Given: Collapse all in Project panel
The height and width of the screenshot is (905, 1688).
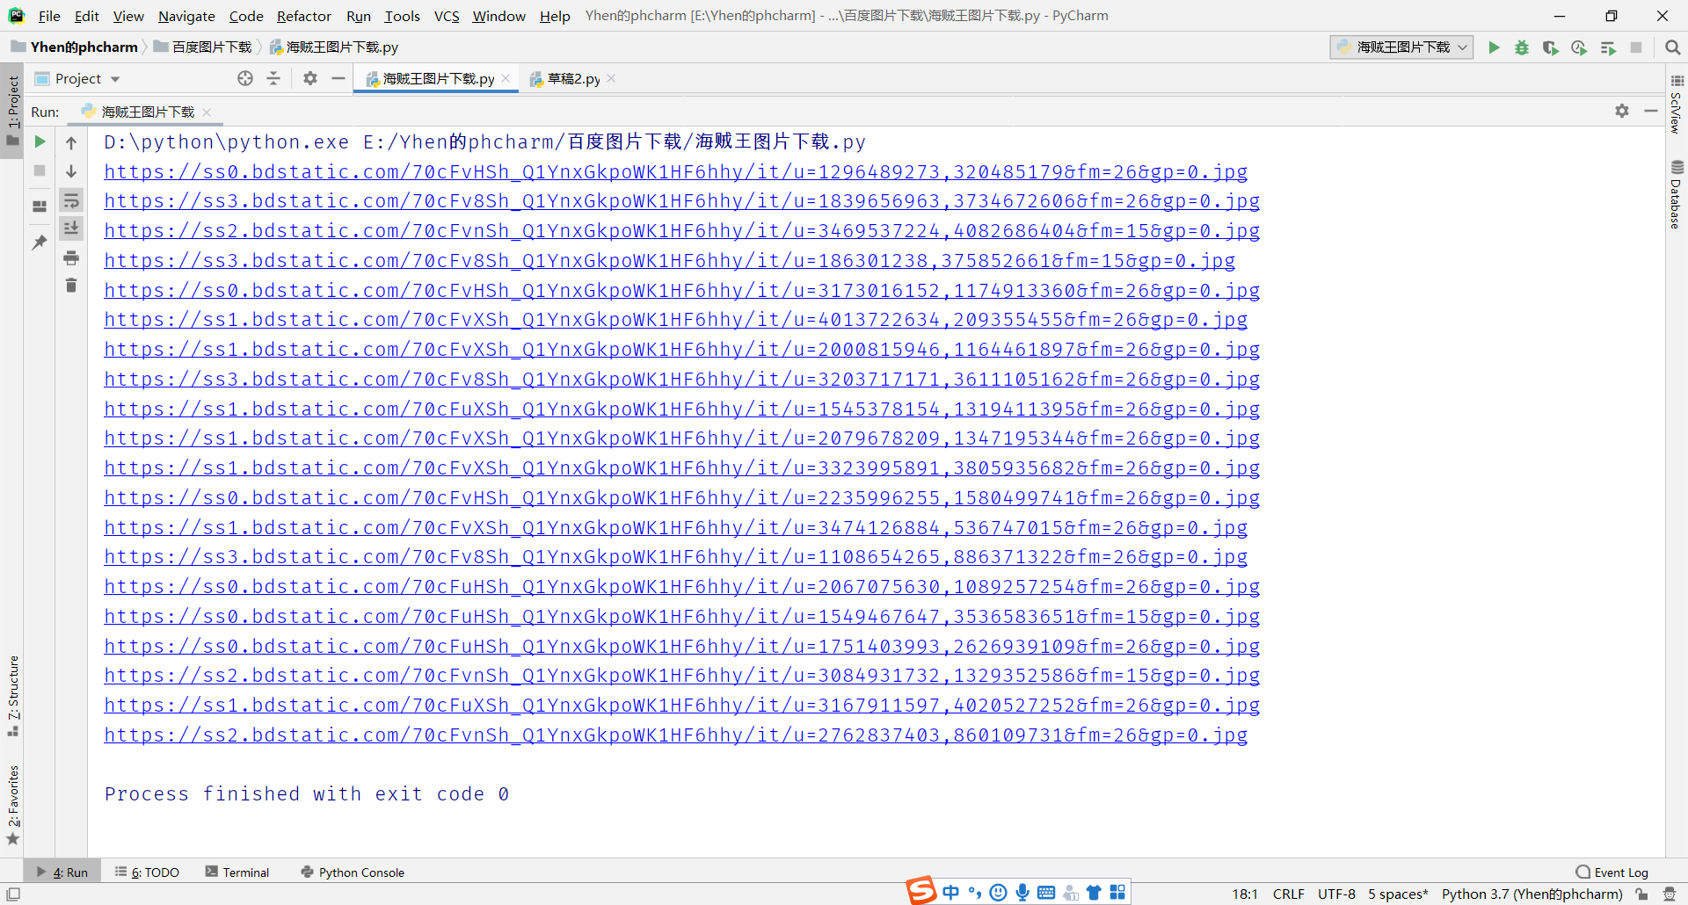Looking at the screenshot, I should 273,78.
